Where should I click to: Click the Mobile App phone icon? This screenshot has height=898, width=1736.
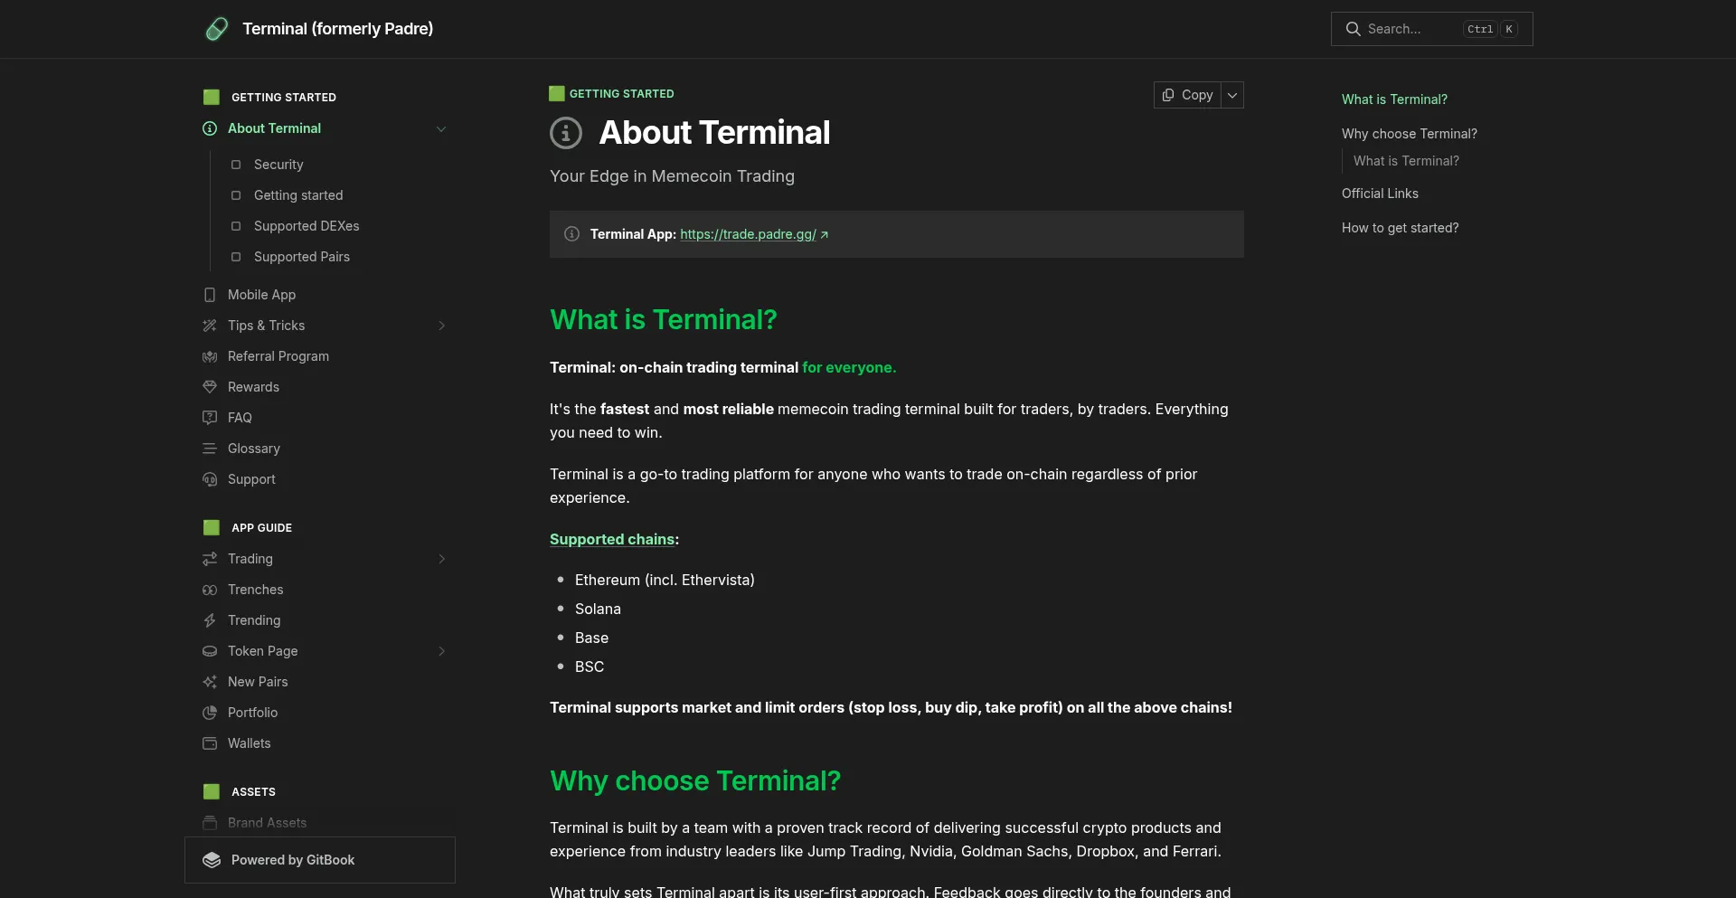210,295
